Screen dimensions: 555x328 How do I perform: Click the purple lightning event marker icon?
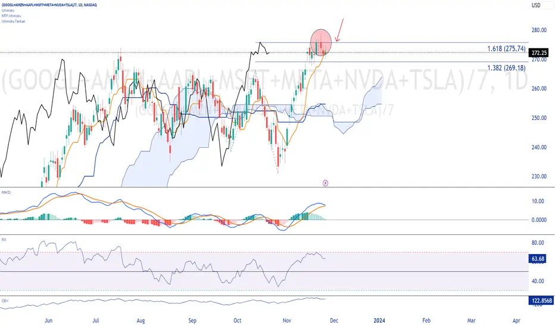click(x=325, y=183)
